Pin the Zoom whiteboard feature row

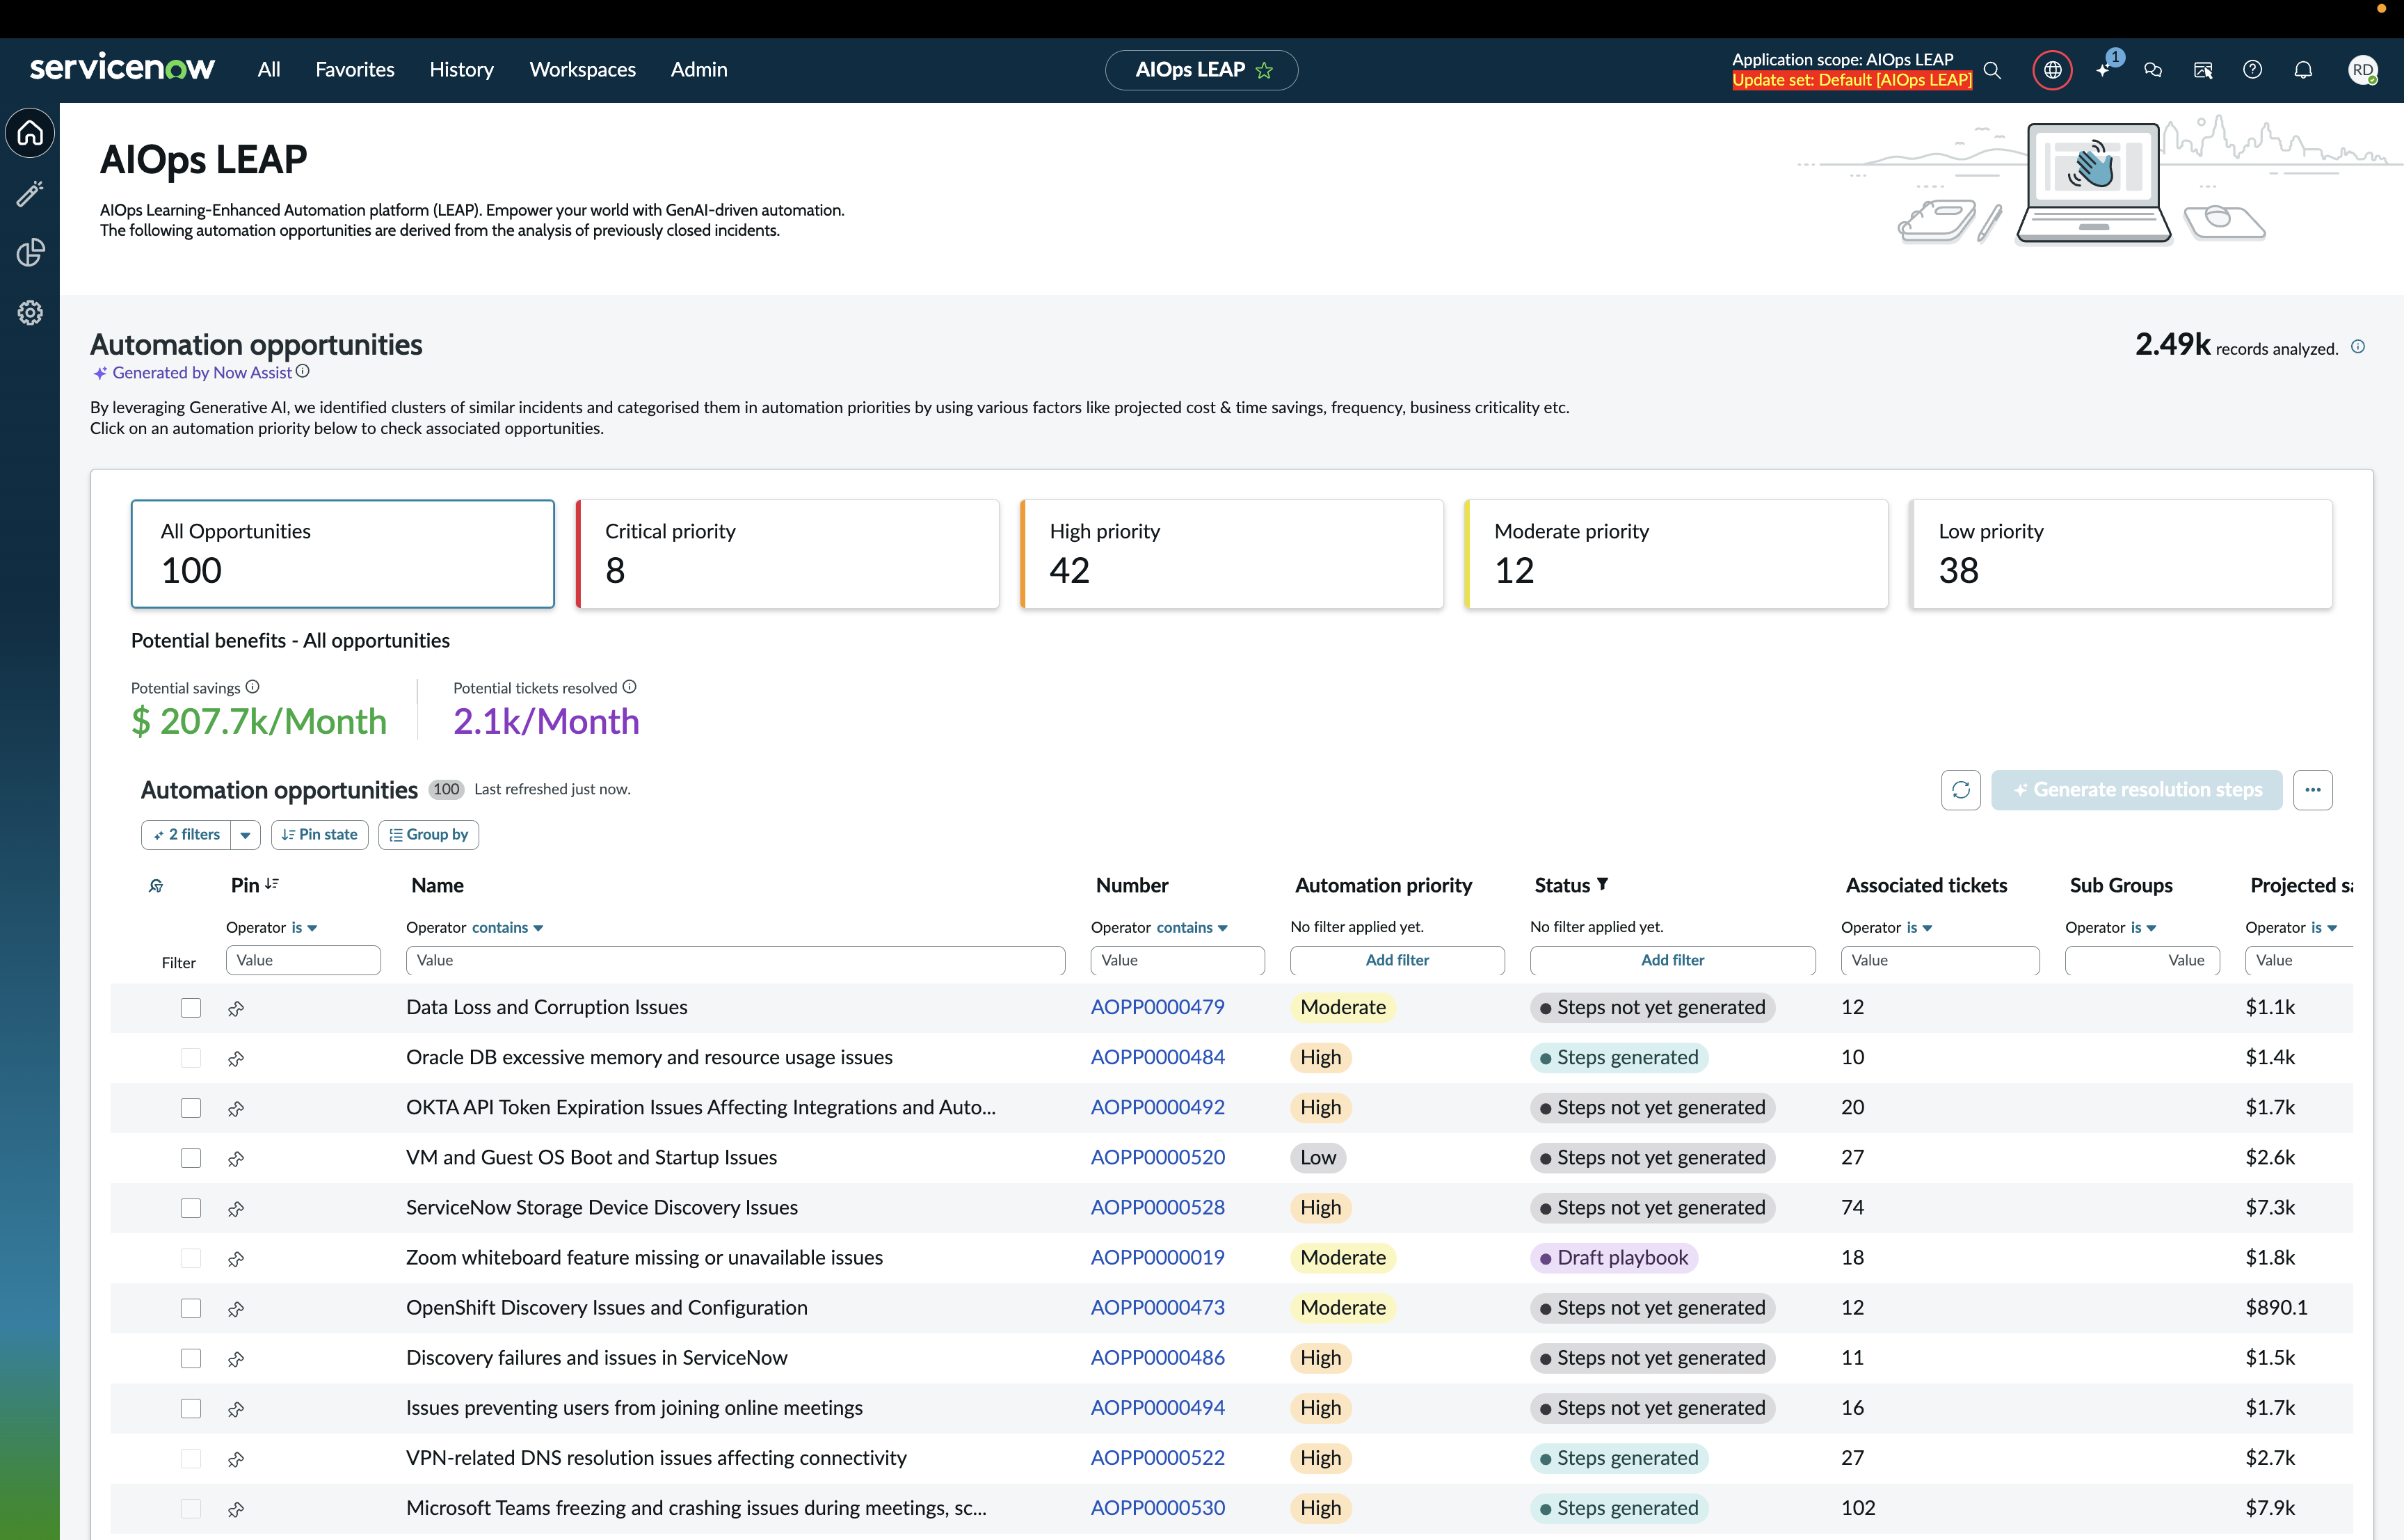point(236,1258)
